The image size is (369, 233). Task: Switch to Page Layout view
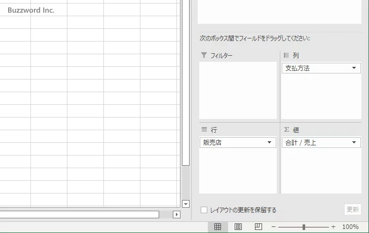238,226
